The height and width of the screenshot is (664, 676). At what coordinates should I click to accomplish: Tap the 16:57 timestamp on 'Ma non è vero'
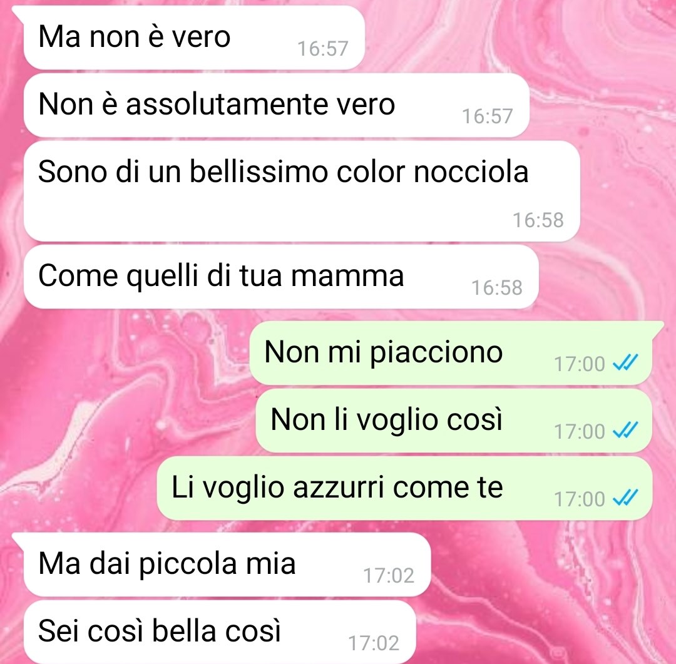(323, 49)
